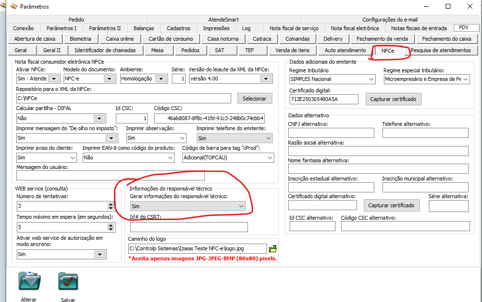Switch to the SAT tab

tap(219, 50)
